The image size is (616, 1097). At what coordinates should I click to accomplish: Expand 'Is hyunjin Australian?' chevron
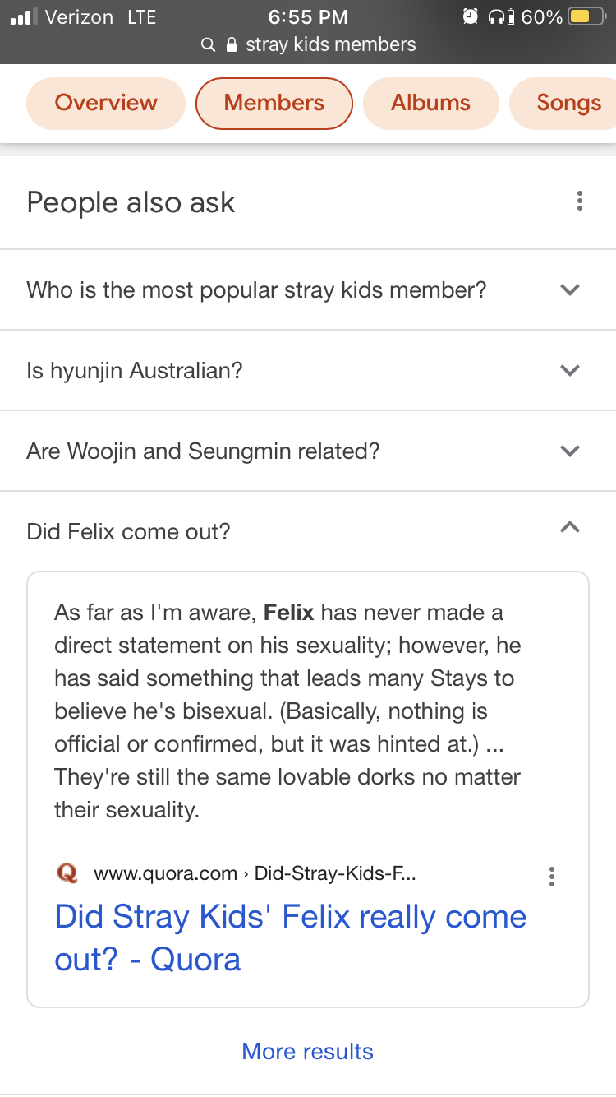569,370
